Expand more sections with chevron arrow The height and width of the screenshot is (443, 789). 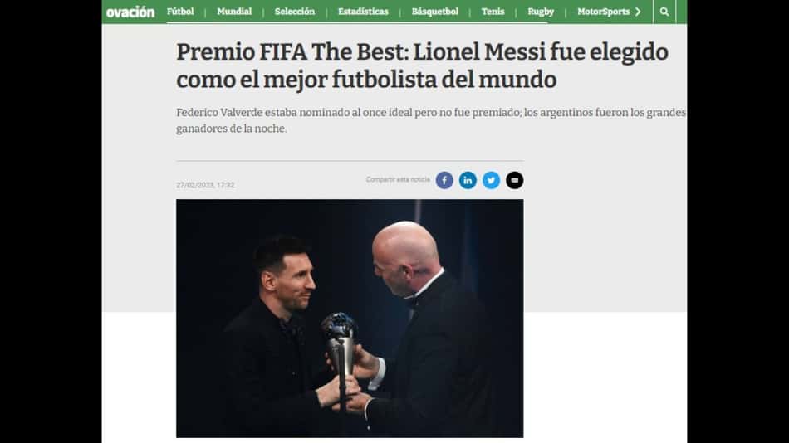tap(638, 12)
